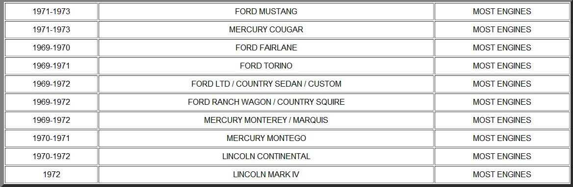Select the FORD MUSTANG cell
The image size is (573, 187).
(266, 11)
